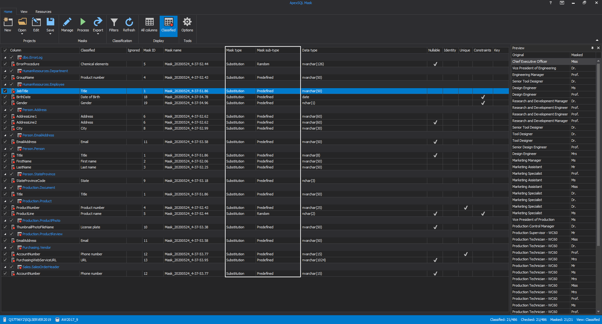Click the AW2017_9 database icon
Viewport: 602px width, 324px height.
tap(57, 320)
